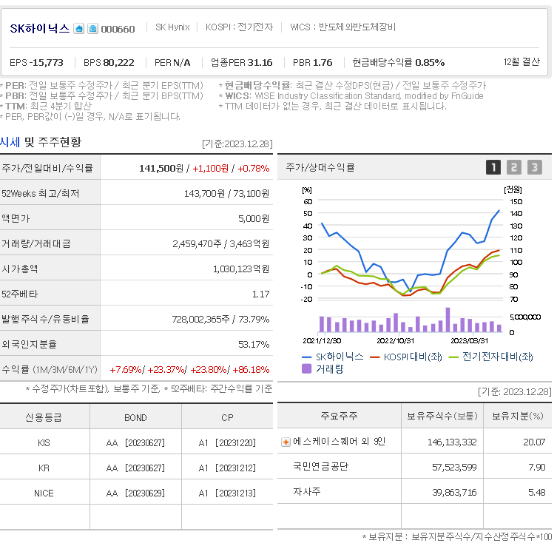This screenshot has width=557, height=546.
Task: Click the 액면가 5,000원 value
Action: pyautogui.click(x=254, y=218)
